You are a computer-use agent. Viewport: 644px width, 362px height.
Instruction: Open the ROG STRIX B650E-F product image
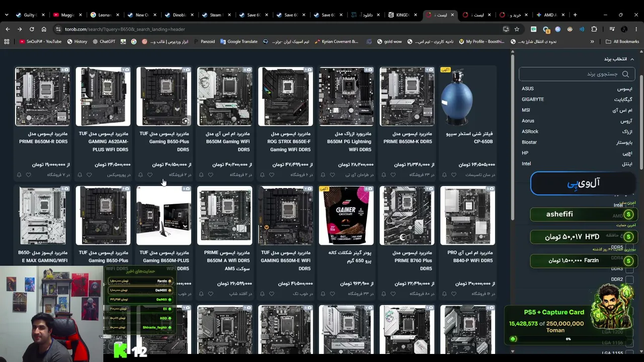click(285, 97)
